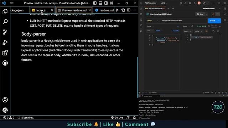This screenshot has height=128, width=228.
Task: Open the Extensions view
Action: coord(5,53)
